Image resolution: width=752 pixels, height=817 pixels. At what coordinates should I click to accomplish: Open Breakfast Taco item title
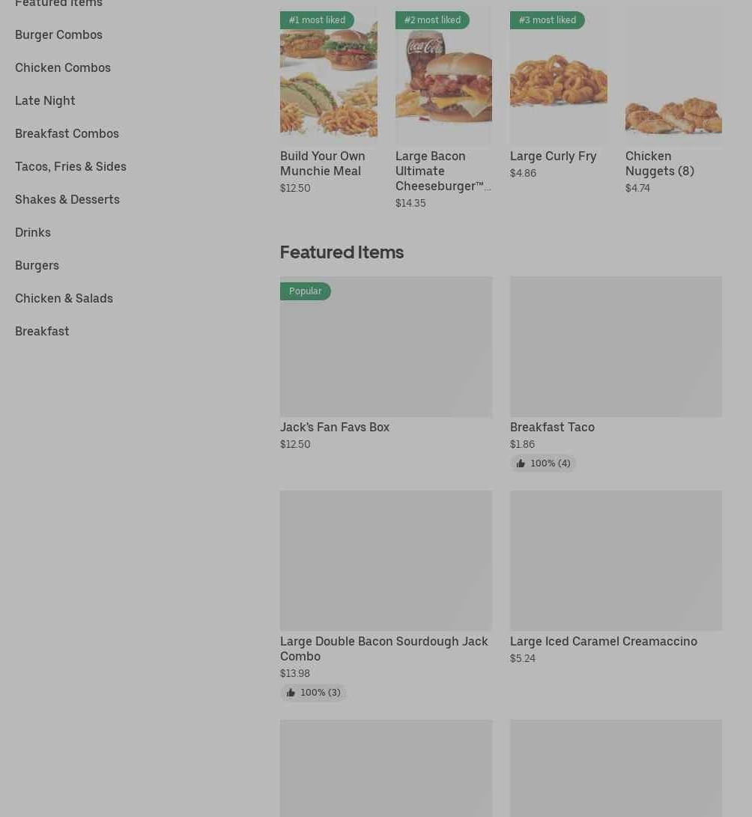(x=552, y=427)
